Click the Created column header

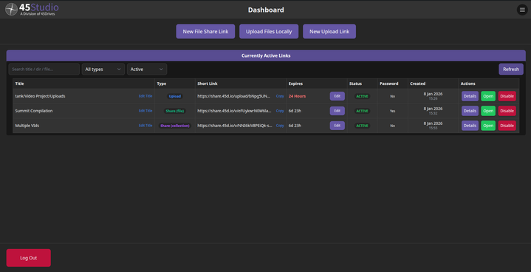pos(417,84)
